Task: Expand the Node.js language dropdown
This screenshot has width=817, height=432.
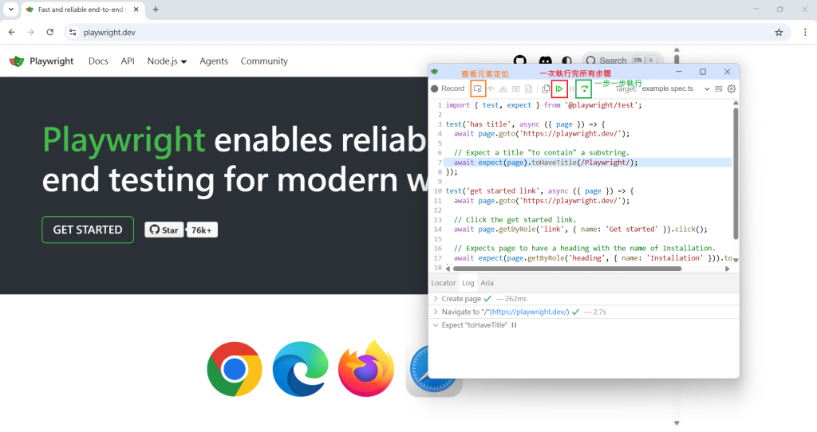Action: (x=167, y=61)
